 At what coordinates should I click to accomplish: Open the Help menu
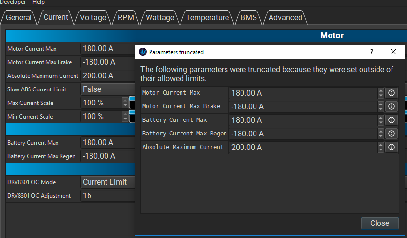click(38, 2)
